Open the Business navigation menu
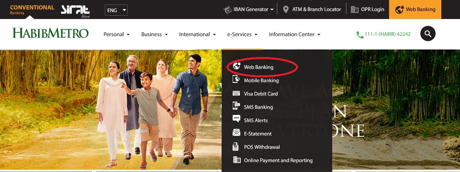 tap(154, 34)
